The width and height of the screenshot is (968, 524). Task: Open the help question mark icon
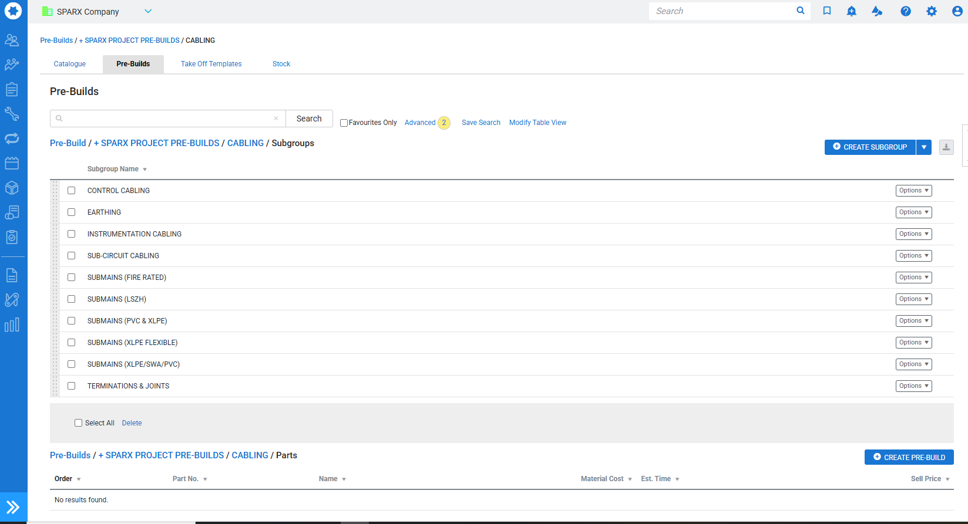point(906,11)
